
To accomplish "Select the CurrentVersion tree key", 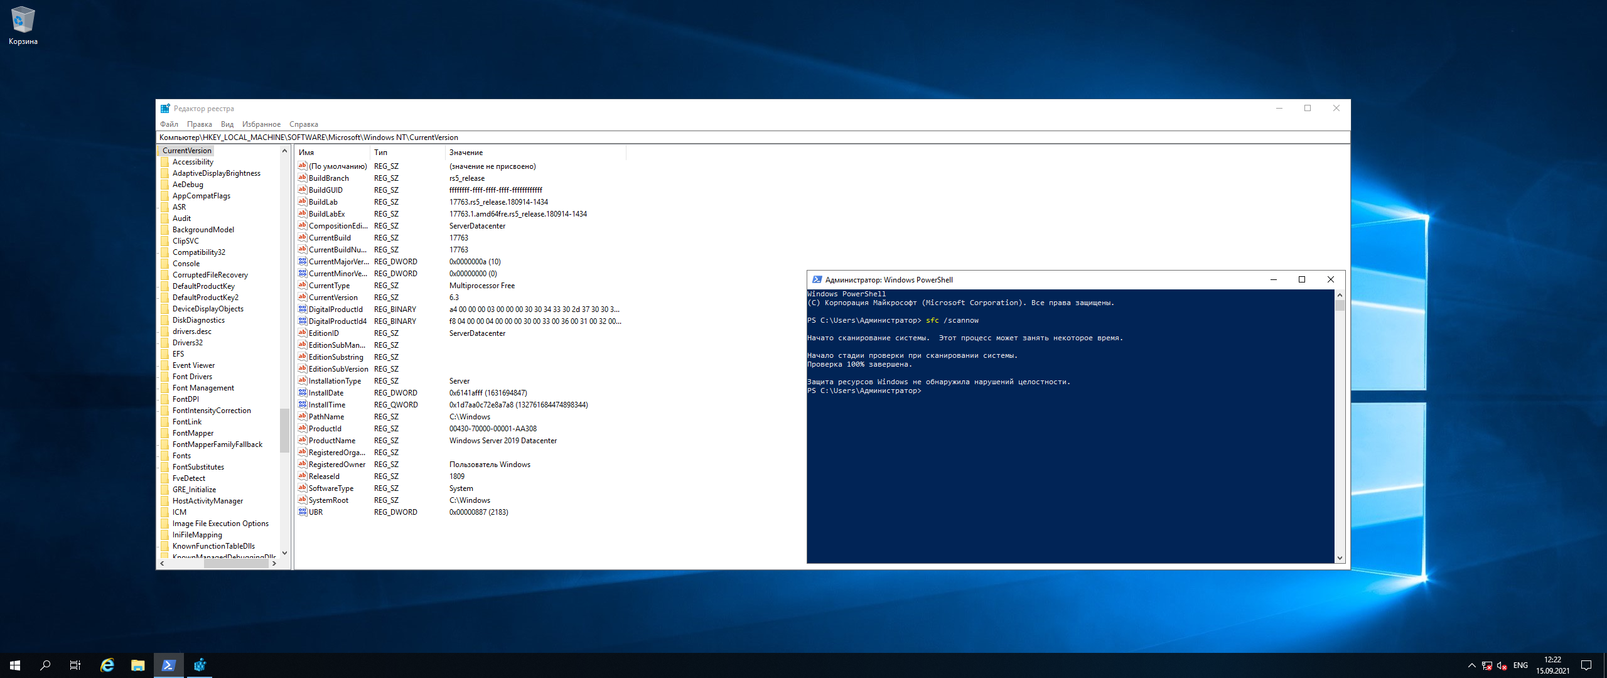I will point(186,151).
